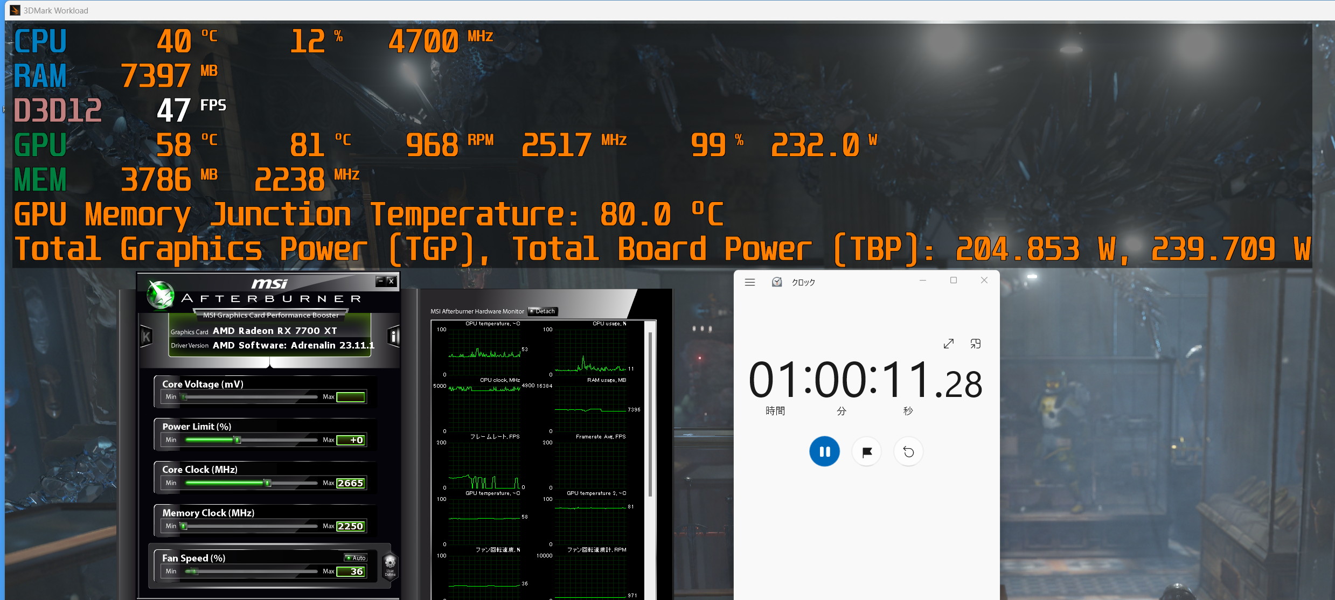Maximize the Clock window
1335x600 pixels.
(x=954, y=280)
